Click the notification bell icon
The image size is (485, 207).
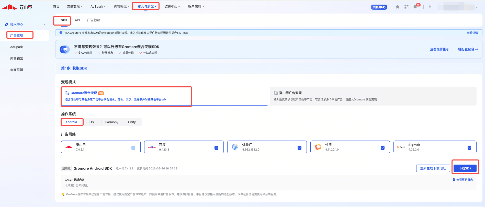pyautogui.click(x=415, y=7)
